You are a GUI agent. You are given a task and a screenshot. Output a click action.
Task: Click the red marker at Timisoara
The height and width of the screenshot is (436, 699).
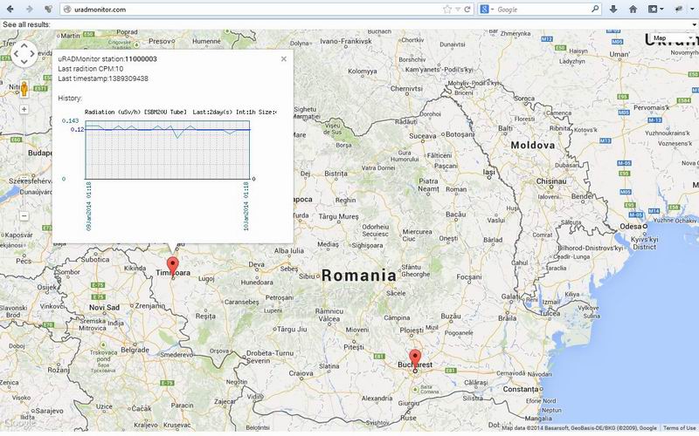tap(172, 266)
